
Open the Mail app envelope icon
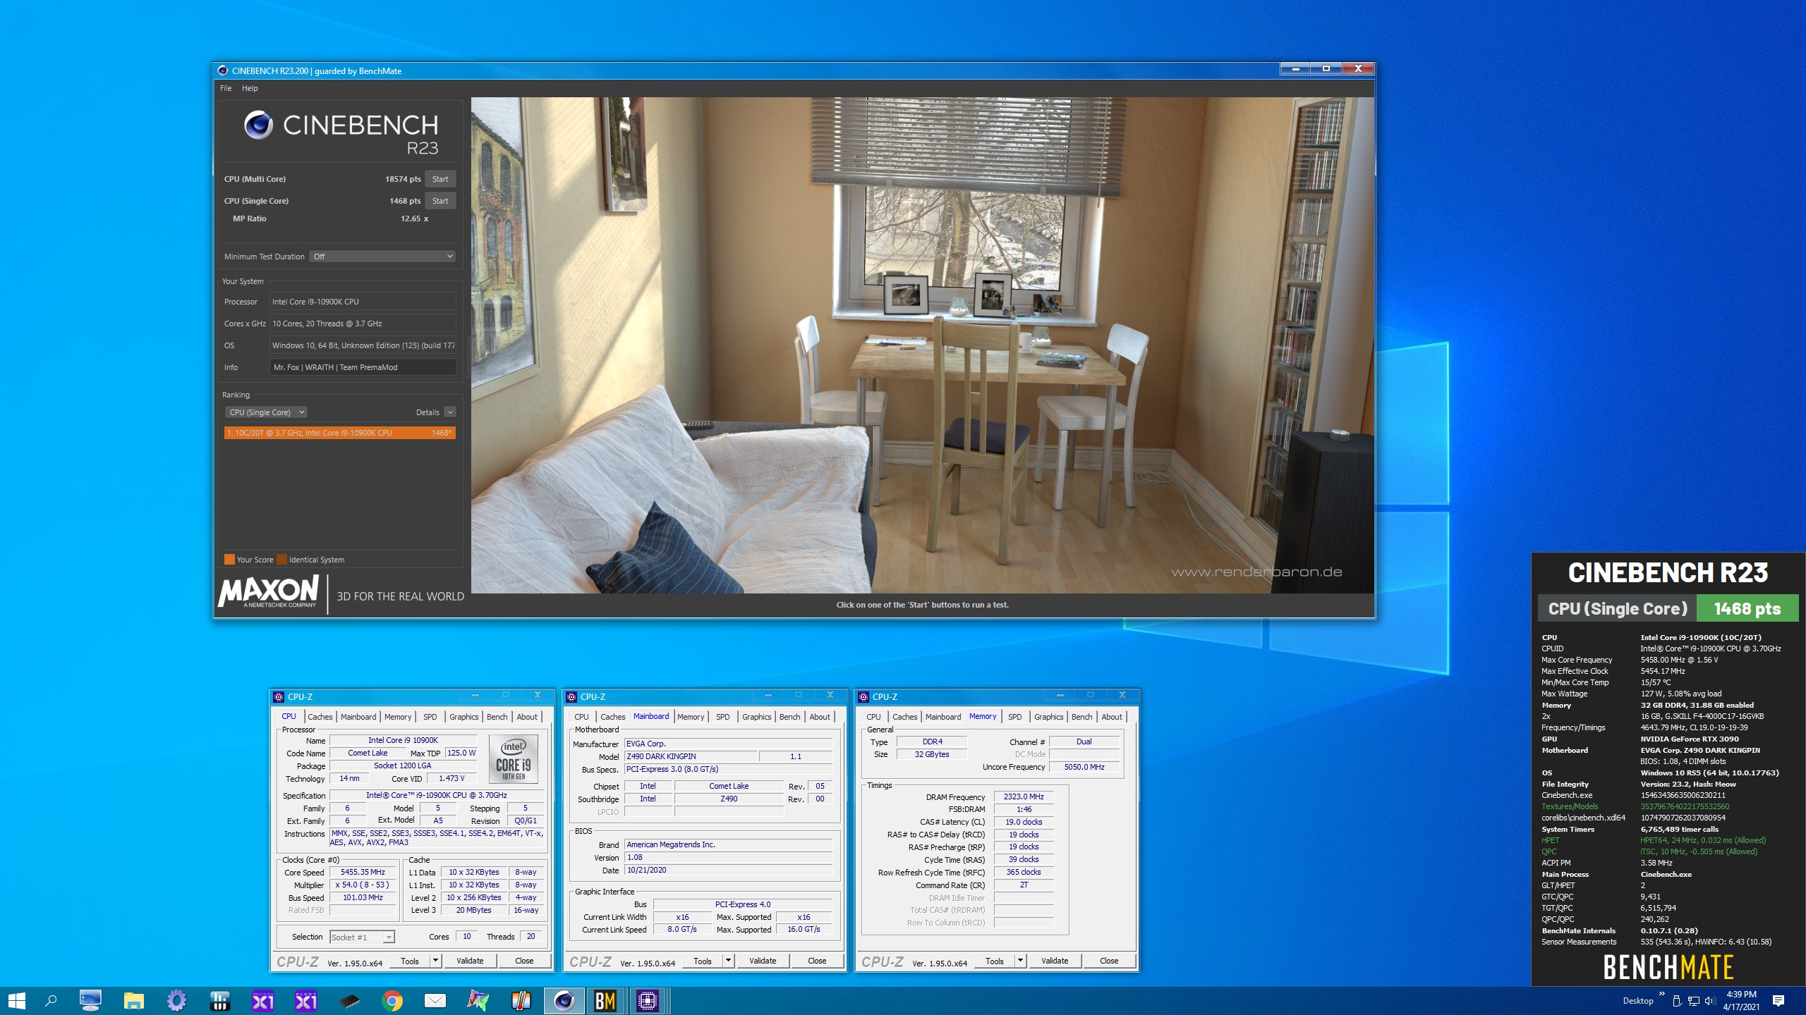click(435, 1000)
